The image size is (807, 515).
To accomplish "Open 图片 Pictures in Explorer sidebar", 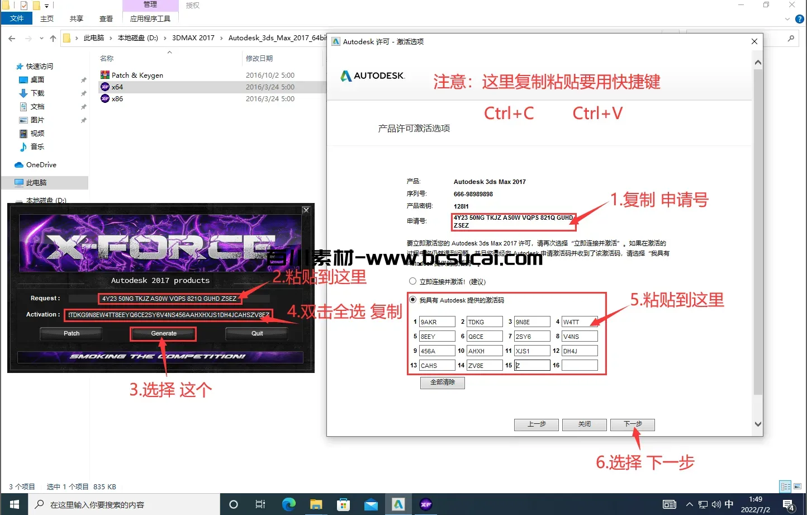I will pyautogui.click(x=37, y=120).
